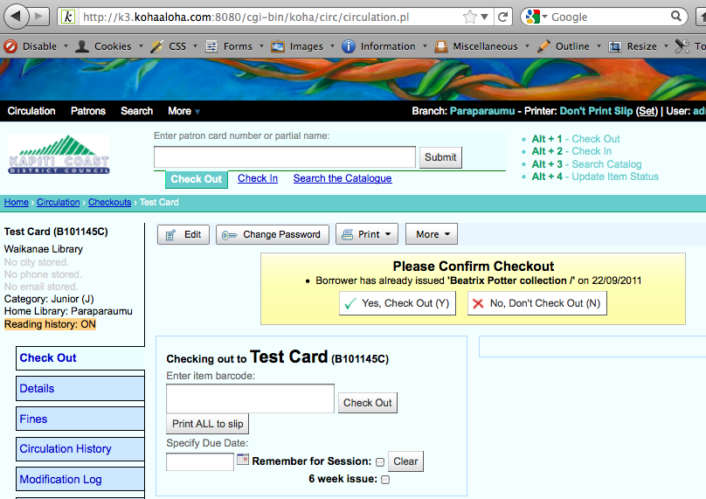This screenshot has height=499, width=706.
Task: Switch to the Circulation History tab
Action: [66, 449]
